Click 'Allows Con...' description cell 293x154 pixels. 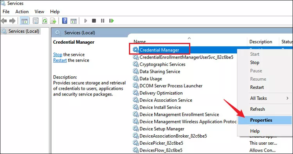click(x=263, y=150)
